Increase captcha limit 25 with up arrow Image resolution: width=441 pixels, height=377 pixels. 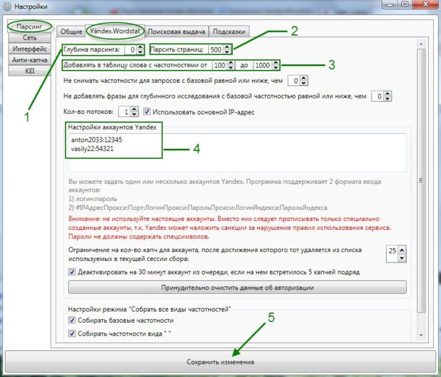(x=402, y=250)
